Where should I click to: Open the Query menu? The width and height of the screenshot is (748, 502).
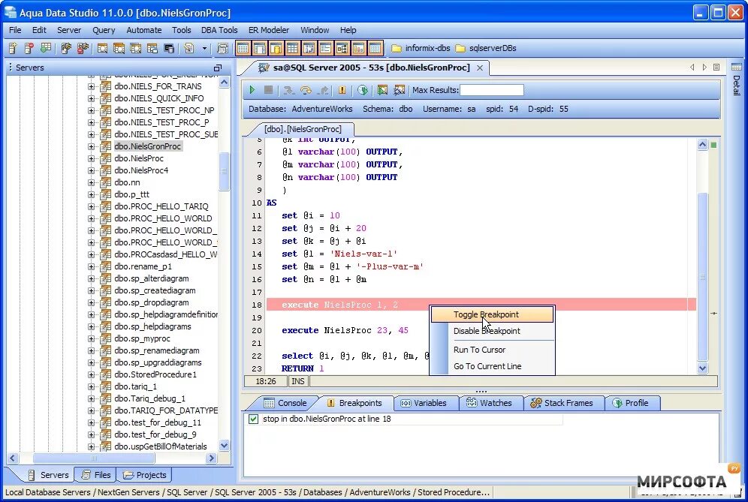pyautogui.click(x=104, y=30)
